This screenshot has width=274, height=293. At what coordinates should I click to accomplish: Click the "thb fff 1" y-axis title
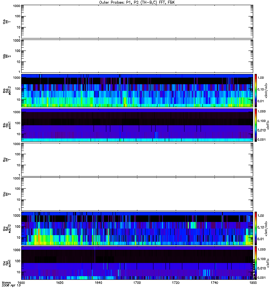(x=7, y=22)
